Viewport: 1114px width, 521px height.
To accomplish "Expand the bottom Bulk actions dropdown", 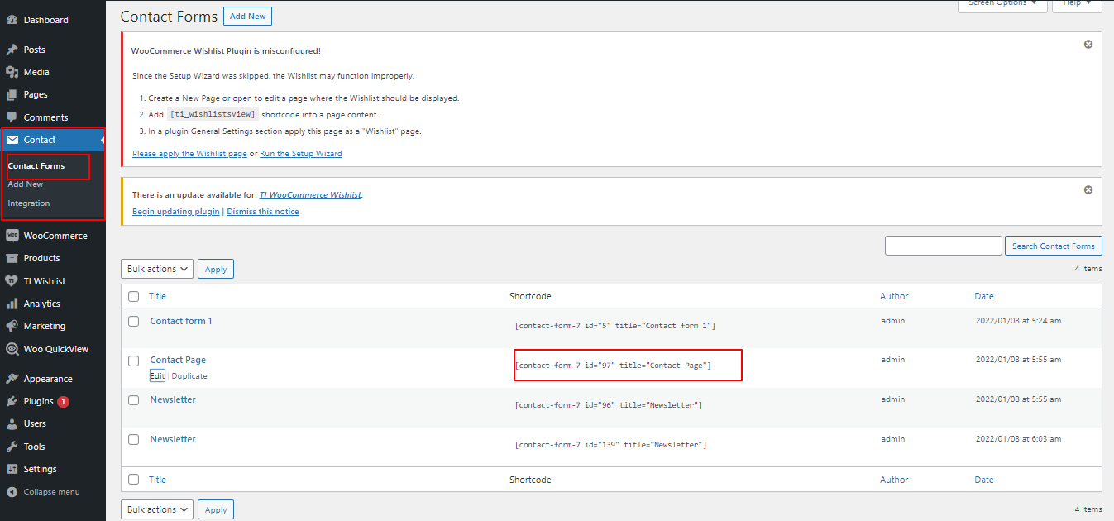I will coord(157,509).
